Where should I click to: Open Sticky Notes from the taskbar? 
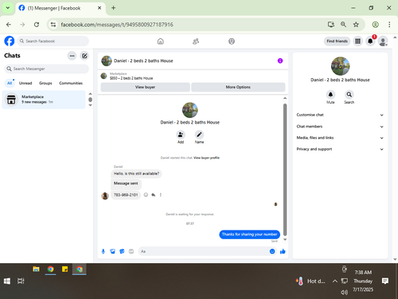[x=64, y=269]
